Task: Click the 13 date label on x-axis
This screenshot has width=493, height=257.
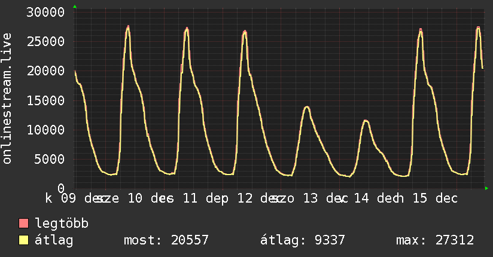Action: [x=311, y=198]
